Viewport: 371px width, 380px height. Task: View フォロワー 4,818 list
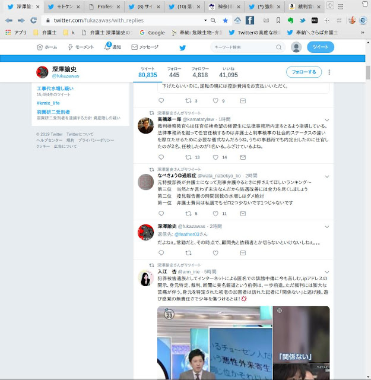200,72
